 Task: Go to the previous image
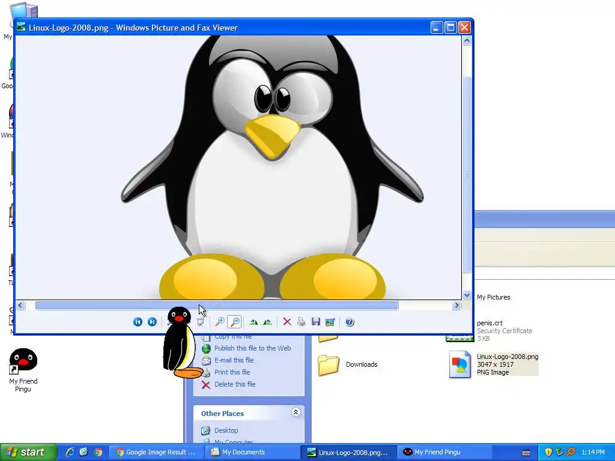pos(138,322)
